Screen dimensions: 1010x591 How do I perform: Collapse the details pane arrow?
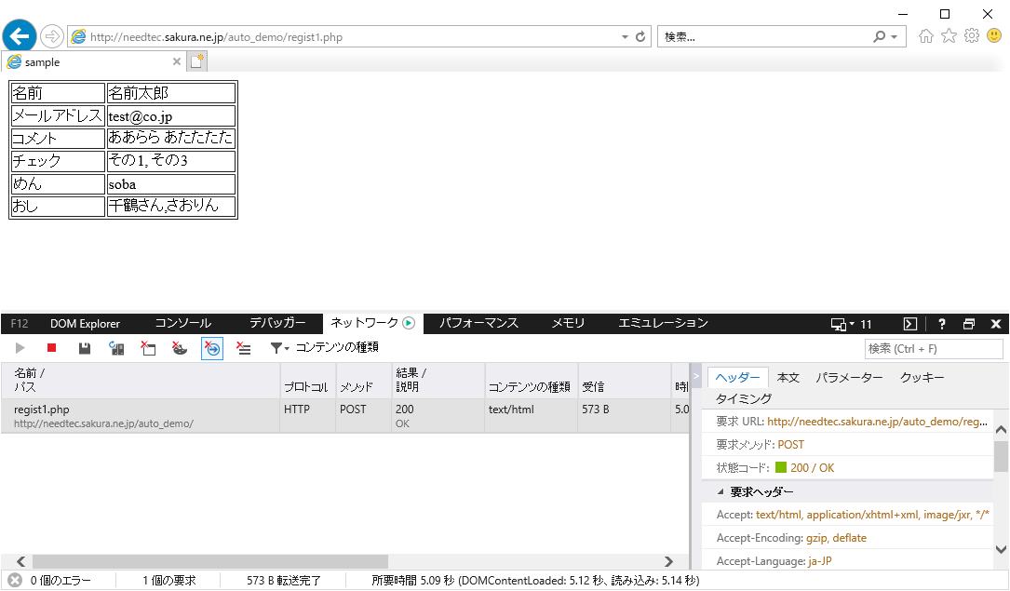click(x=696, y=376)
